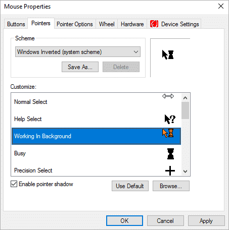Viewport: 229px width, 230px height.
Task: Open the Scheme dropdown list
Action: coord(78,52)
